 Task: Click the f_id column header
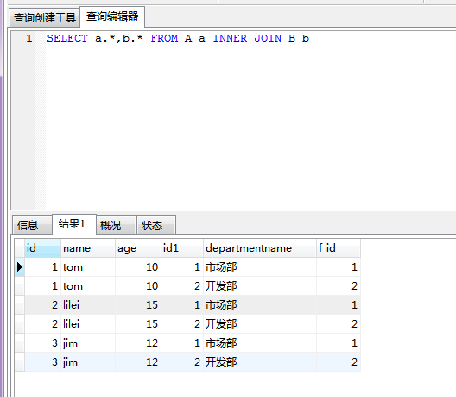coord(339,248)
